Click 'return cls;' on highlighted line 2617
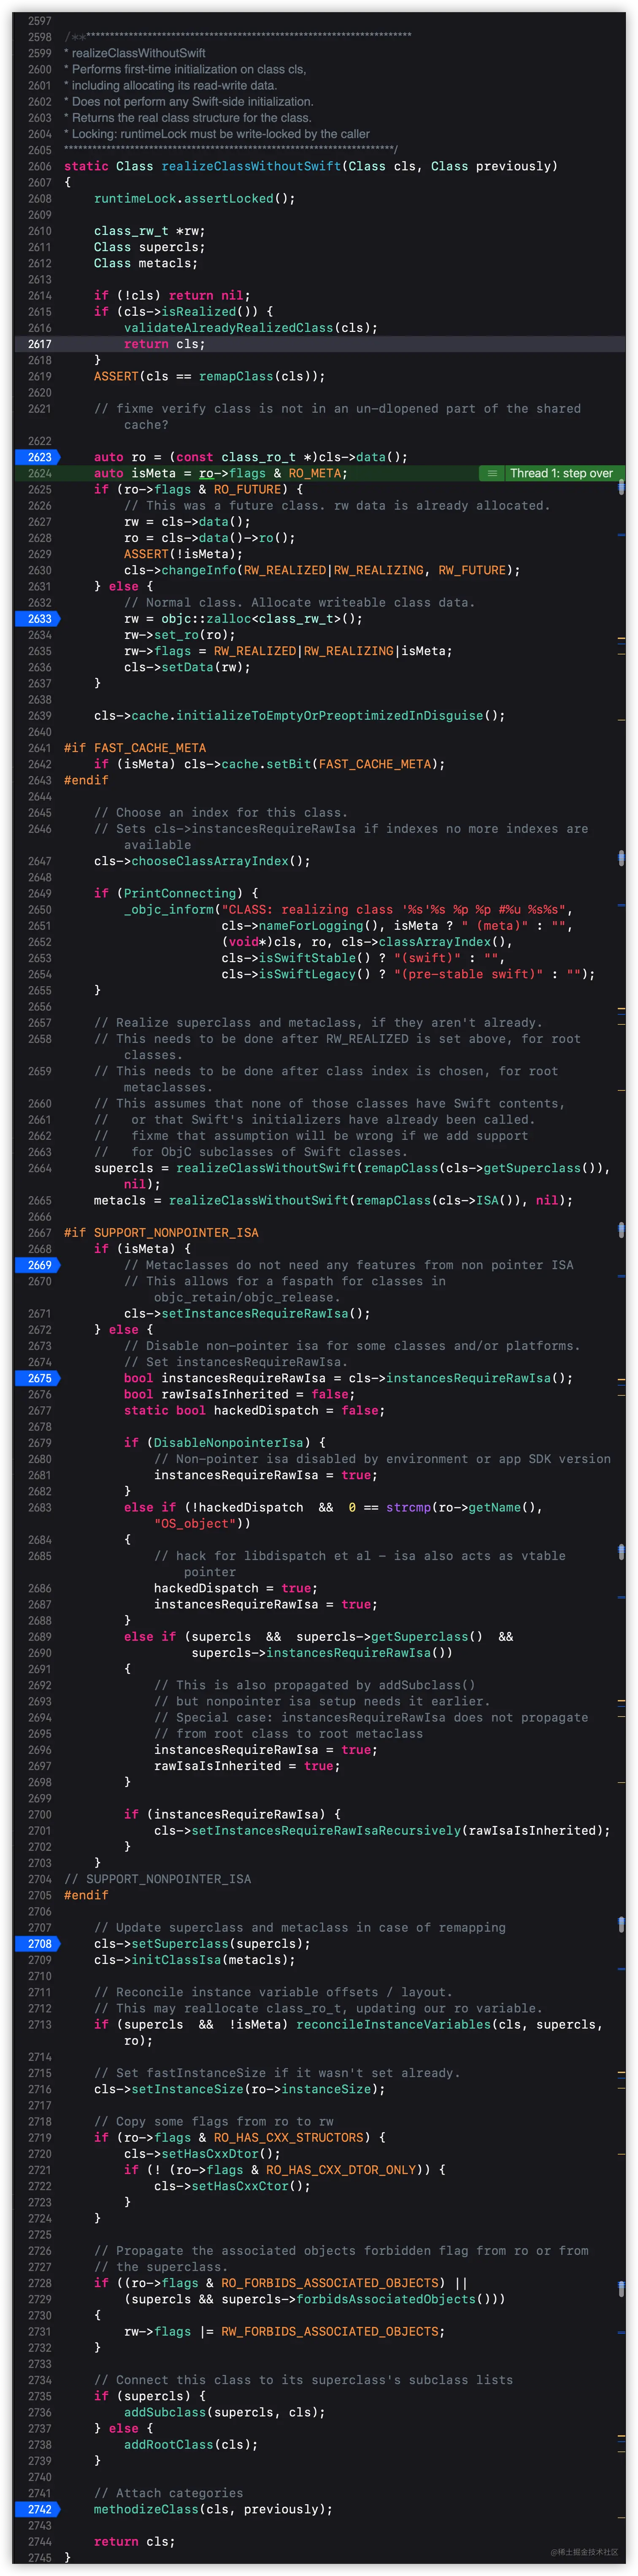This screenshot has height=2576, width=638. point(165,344)
